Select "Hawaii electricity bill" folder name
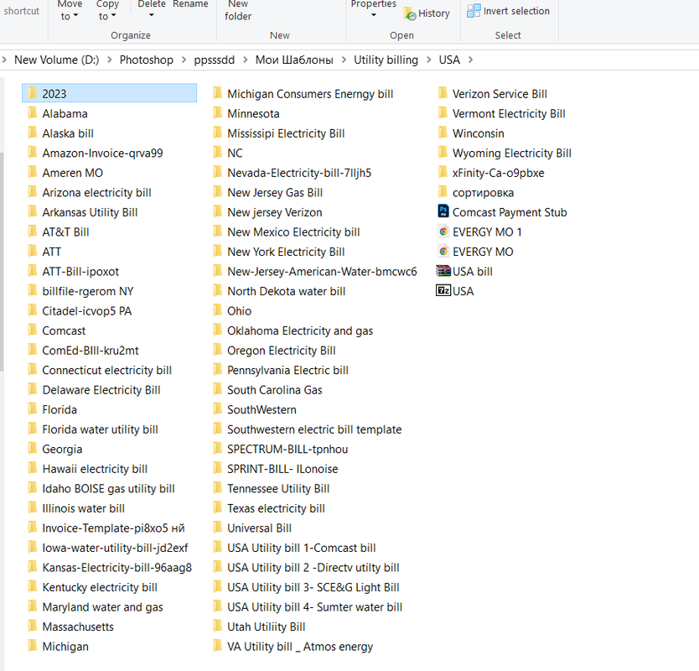This screenshot has width=699, height=671. click(x=95, y=469)
